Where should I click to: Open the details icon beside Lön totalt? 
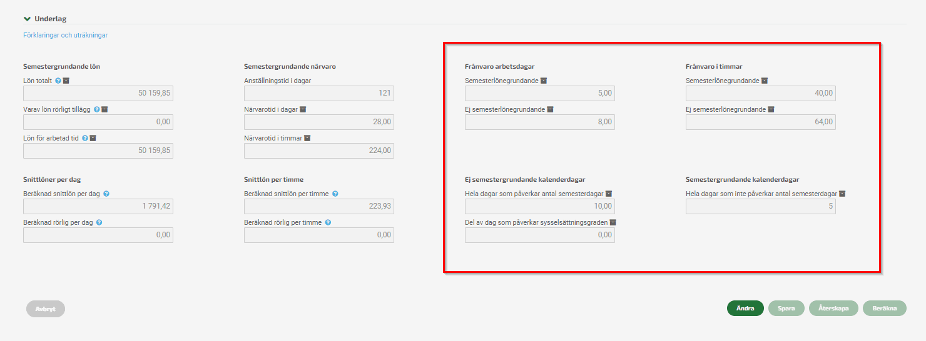click(x=66, y=81)
